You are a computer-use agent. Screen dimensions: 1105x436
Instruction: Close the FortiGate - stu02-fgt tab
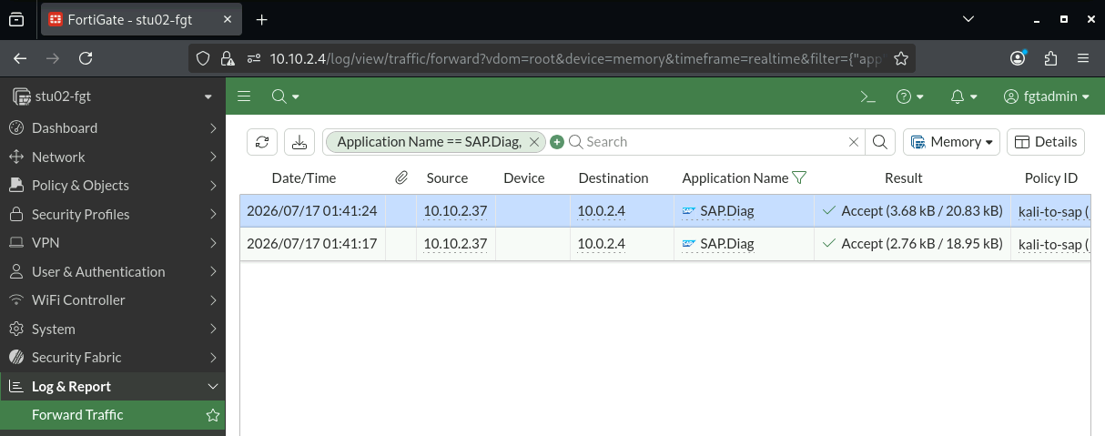pos(228,20)
